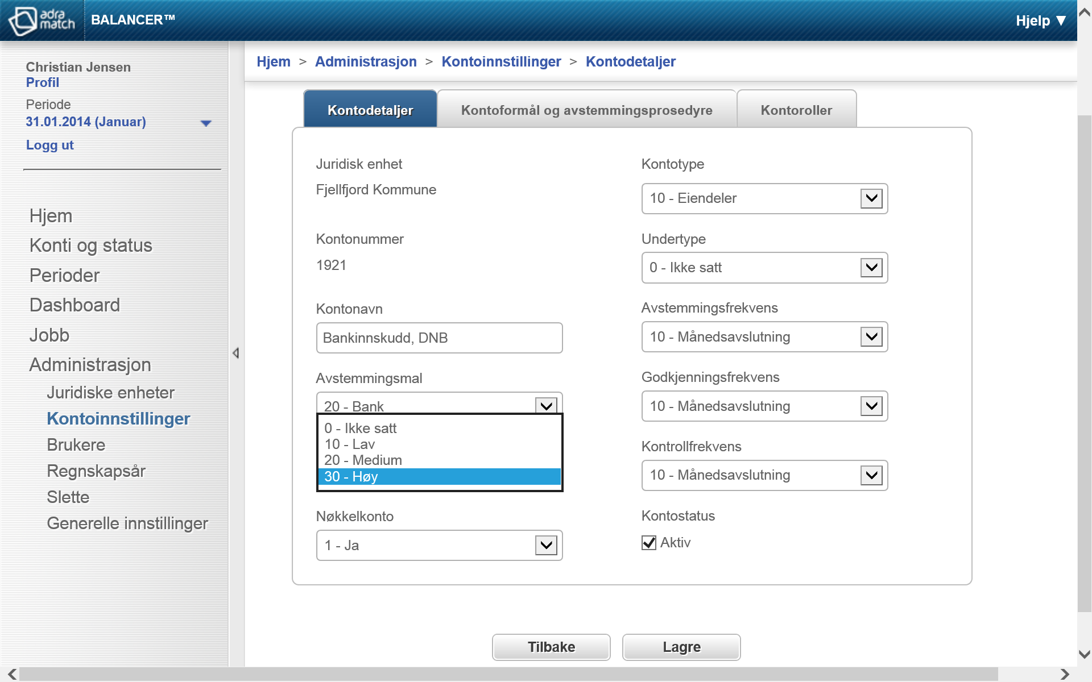Select the 0 - Ikke satt option in list
The height and width of the screenshot is (682, 1092).
coord(439,428)
